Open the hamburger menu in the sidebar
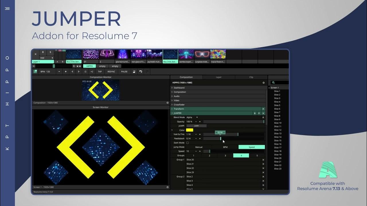This screenshot has width=367, height=206. click(7, 9)
